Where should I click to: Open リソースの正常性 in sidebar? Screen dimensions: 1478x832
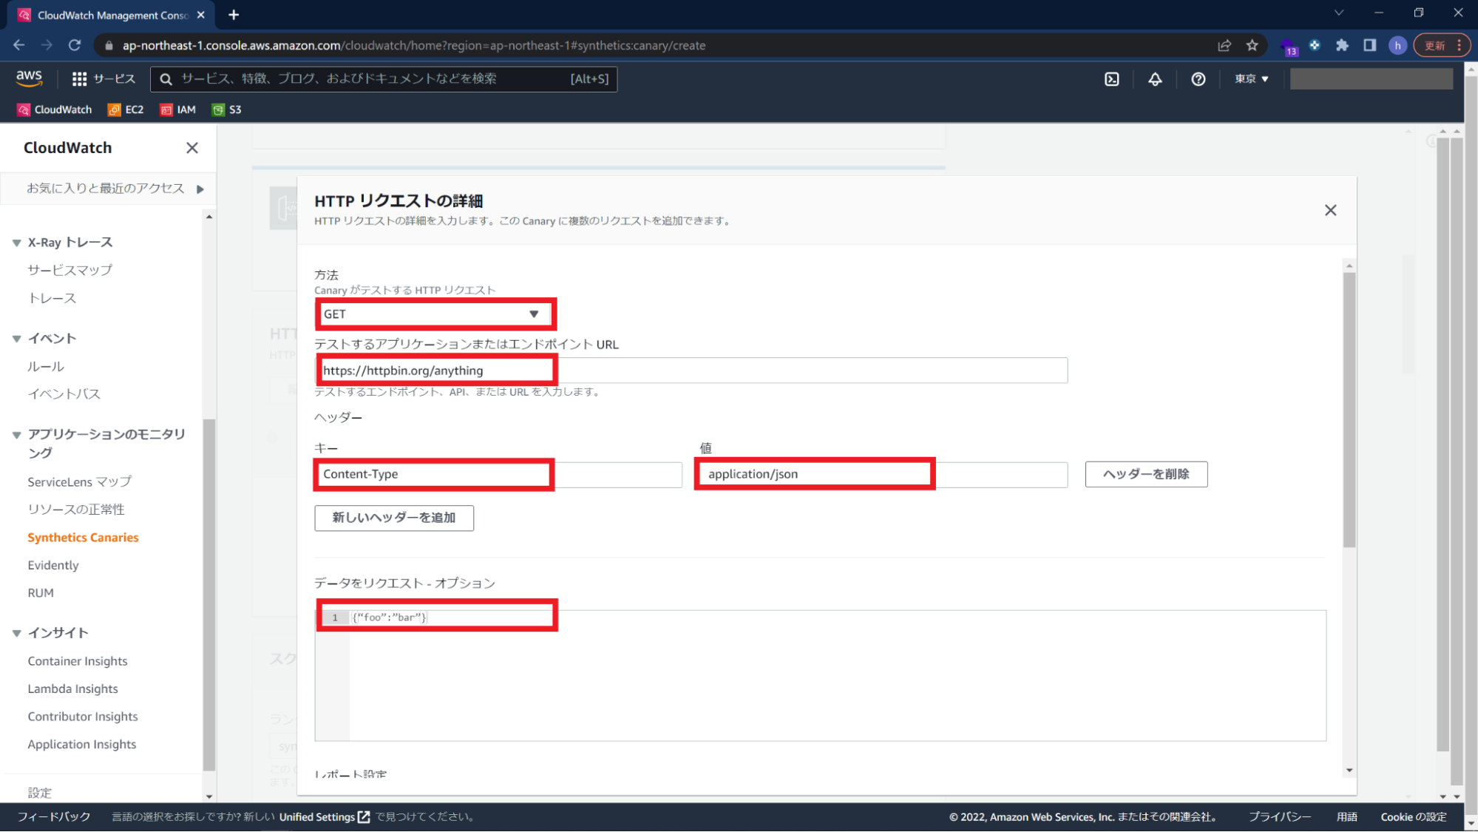coord(76,510)
